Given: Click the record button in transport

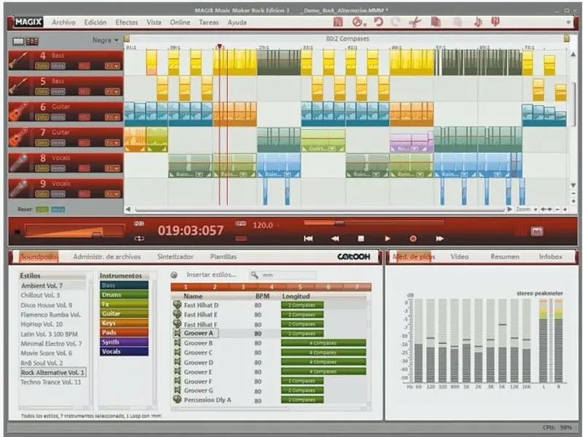Looking at the screenshot, I should (x=412, y=239).
